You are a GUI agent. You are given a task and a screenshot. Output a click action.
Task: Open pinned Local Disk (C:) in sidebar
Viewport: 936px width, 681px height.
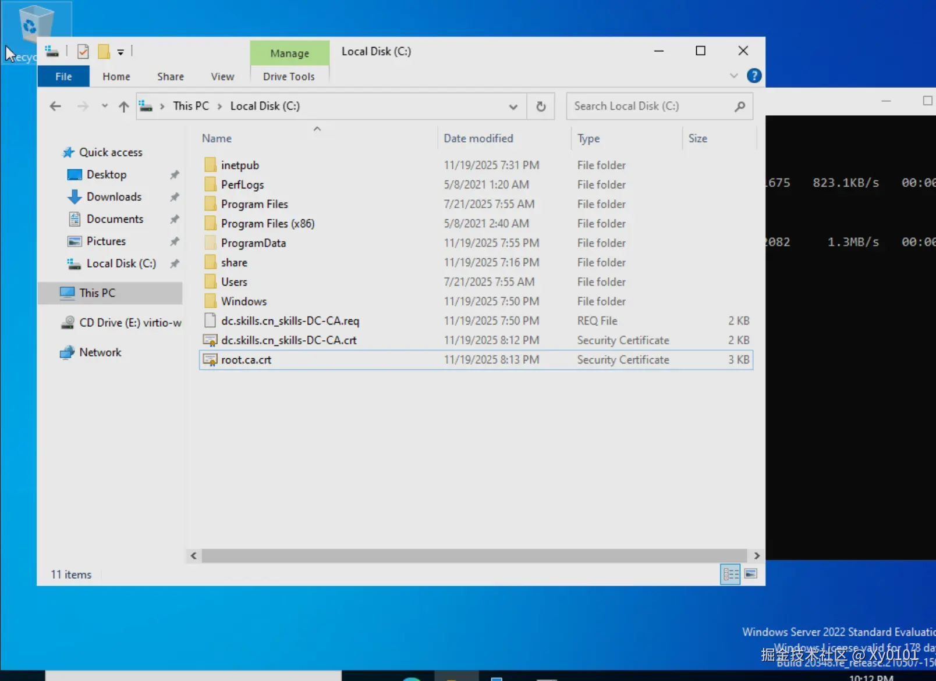click(x=121, y=263)
